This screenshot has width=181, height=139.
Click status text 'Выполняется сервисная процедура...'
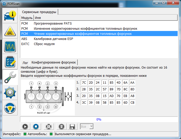pos(83,134)
